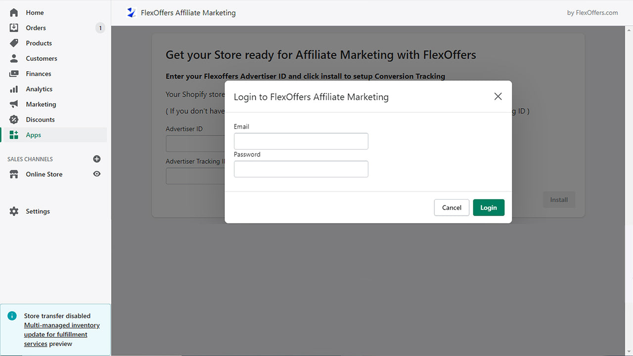Open Settings via the gear icon
This screenshot has width=633, height=356.
point(14,211)
